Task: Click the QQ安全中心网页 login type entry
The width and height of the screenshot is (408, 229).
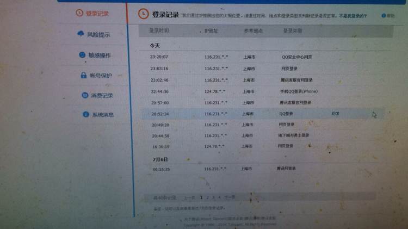Action: 297,57
